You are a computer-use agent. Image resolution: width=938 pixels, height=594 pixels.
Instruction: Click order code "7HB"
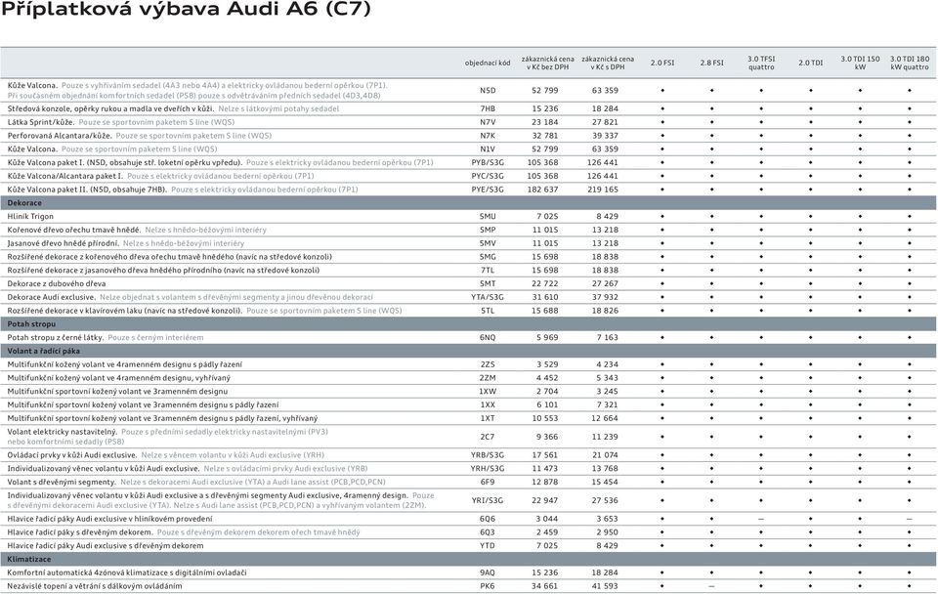point(488,108)
